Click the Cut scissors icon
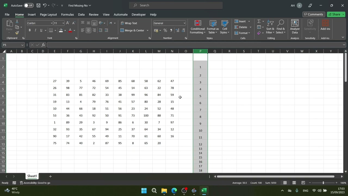The height and width of the screenshot is (196, 348). click(x=17, y=22)
